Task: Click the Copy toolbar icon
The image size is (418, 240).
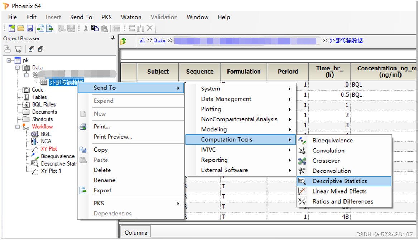Action: 95,28
